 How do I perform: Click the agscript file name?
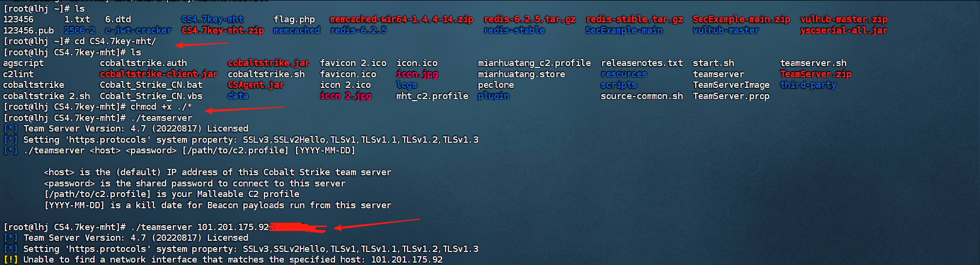point(23,63)
